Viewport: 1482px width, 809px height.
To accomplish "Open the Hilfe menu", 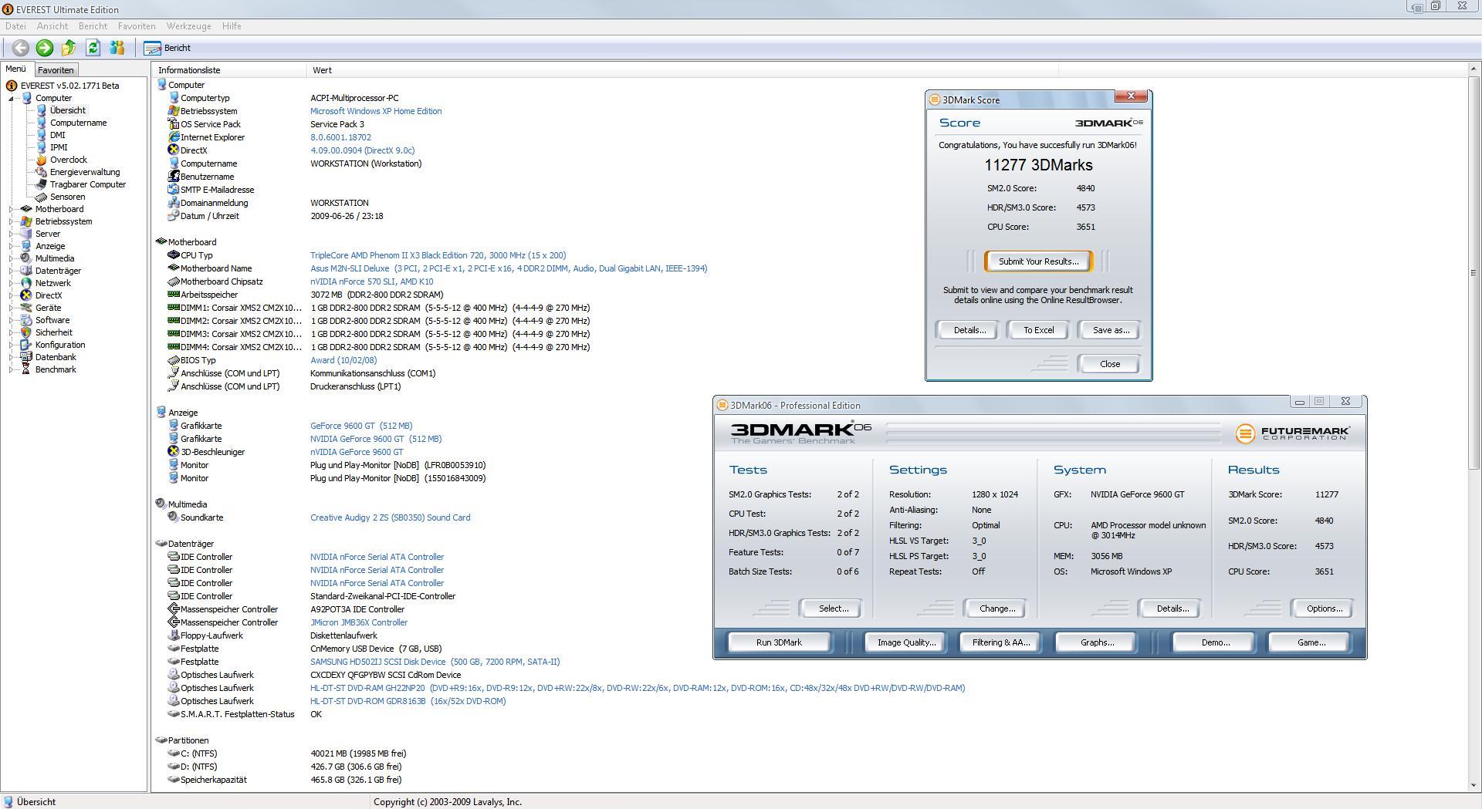I will tap(232, 26).
